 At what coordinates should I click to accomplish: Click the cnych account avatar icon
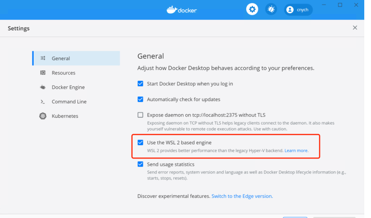(x=290, y=10)
